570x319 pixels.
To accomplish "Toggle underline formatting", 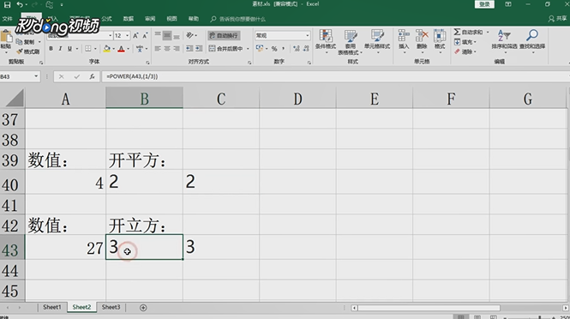I will point(69,48).
